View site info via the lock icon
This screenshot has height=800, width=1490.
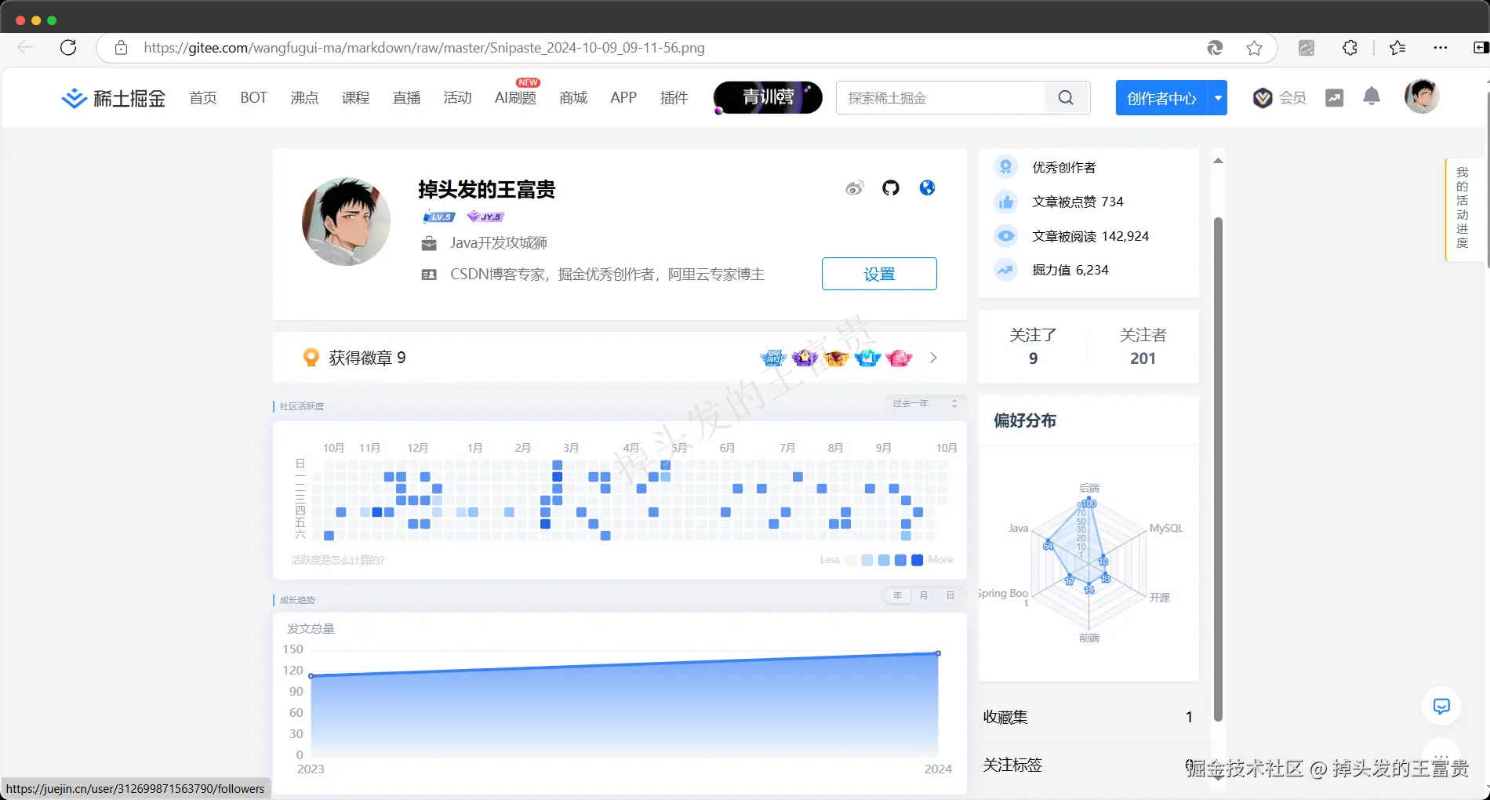point(121,48)
